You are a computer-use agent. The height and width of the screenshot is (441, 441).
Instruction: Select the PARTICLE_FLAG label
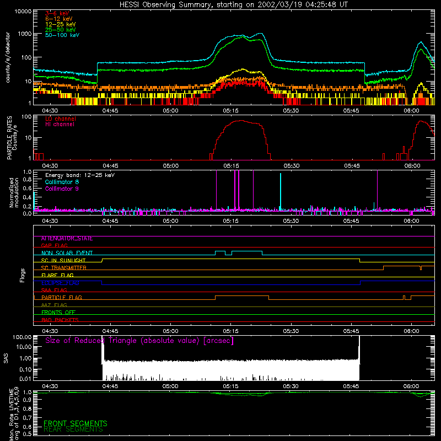pos(62,297)
